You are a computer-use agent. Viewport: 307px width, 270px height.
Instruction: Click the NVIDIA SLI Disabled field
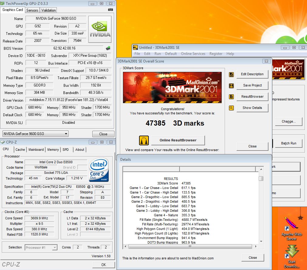pos(69,123)
